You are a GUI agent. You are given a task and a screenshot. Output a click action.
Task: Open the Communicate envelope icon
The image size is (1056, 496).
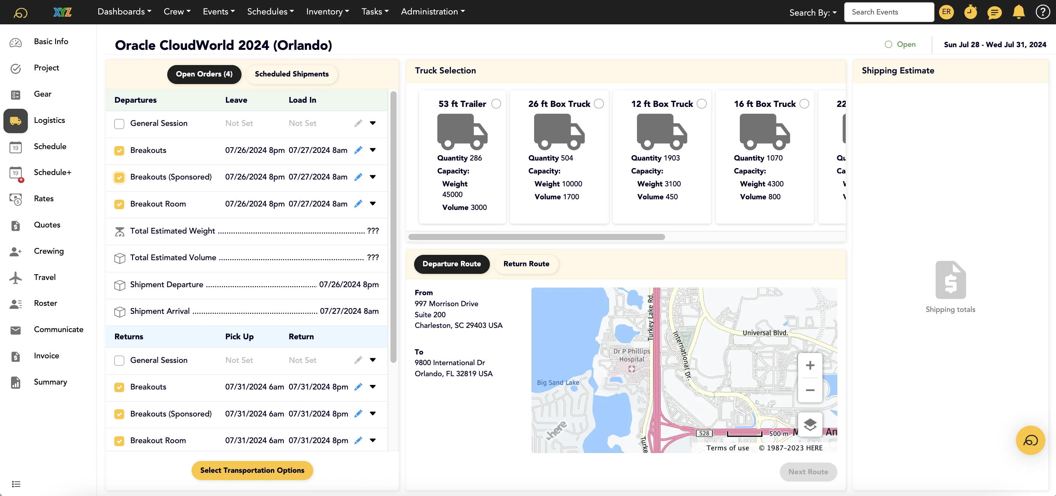(16, 330)
